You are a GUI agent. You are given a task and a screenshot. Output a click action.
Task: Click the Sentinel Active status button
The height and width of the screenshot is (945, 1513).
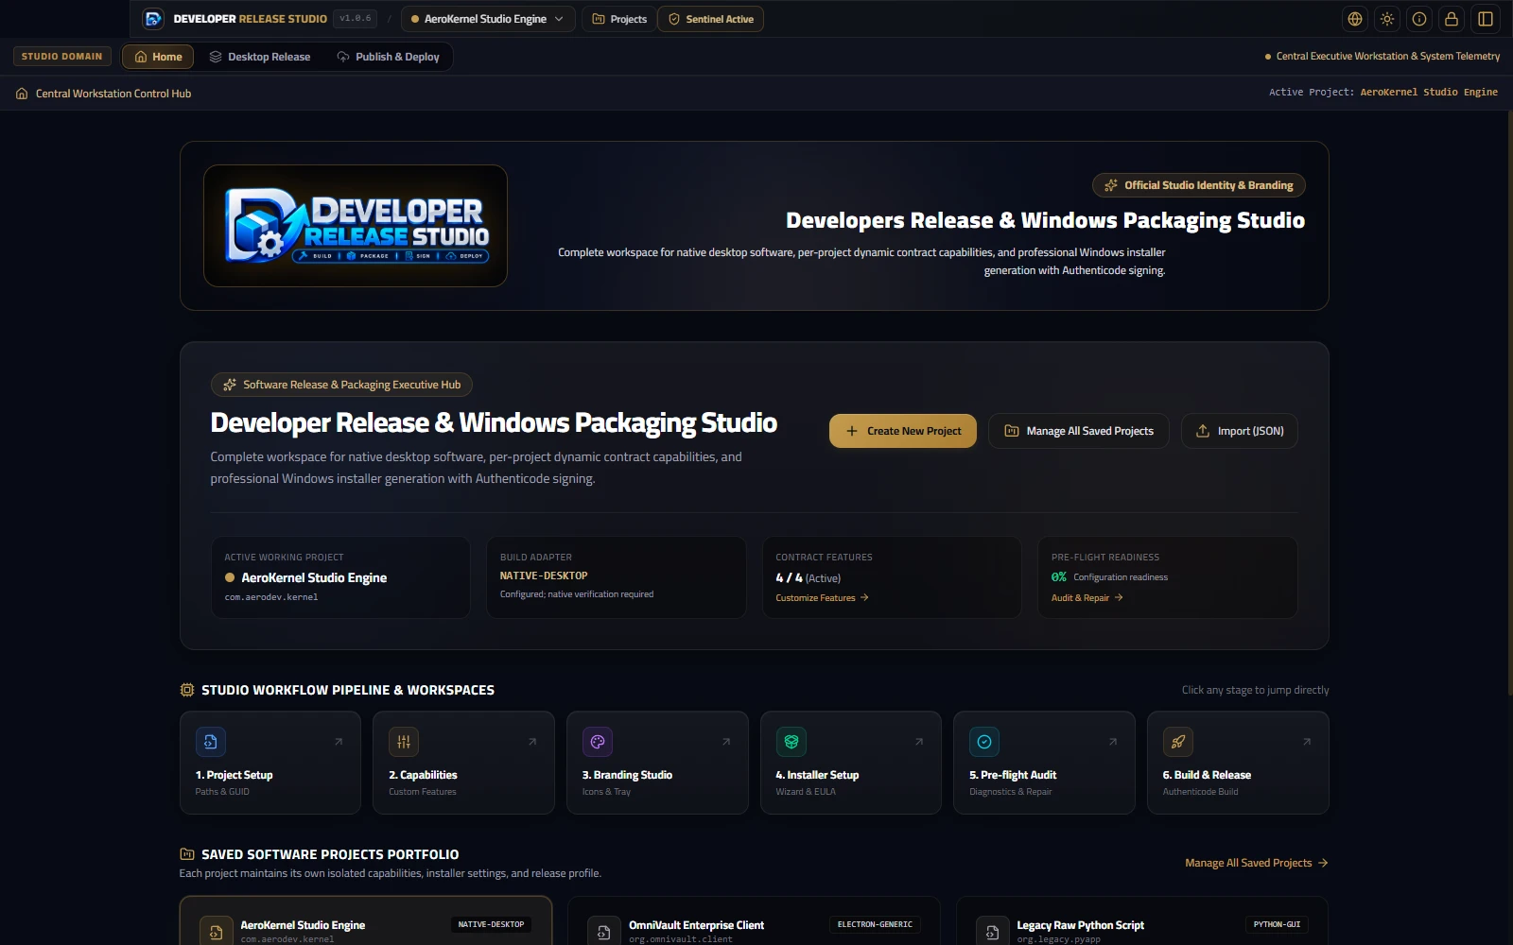tap(711, 19)
